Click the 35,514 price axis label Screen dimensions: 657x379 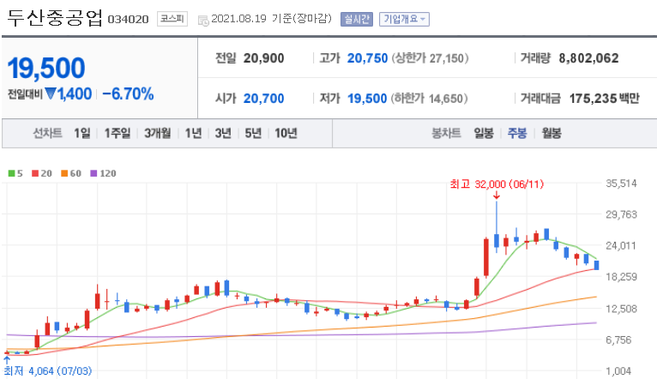coord(621,183)
